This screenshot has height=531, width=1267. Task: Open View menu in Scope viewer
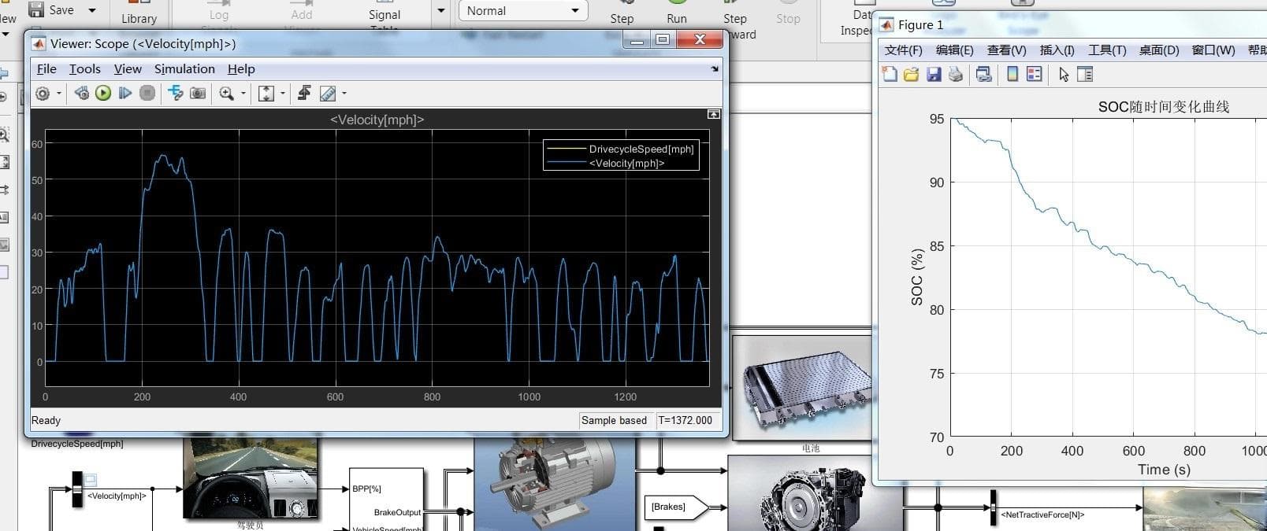(128, 69)
